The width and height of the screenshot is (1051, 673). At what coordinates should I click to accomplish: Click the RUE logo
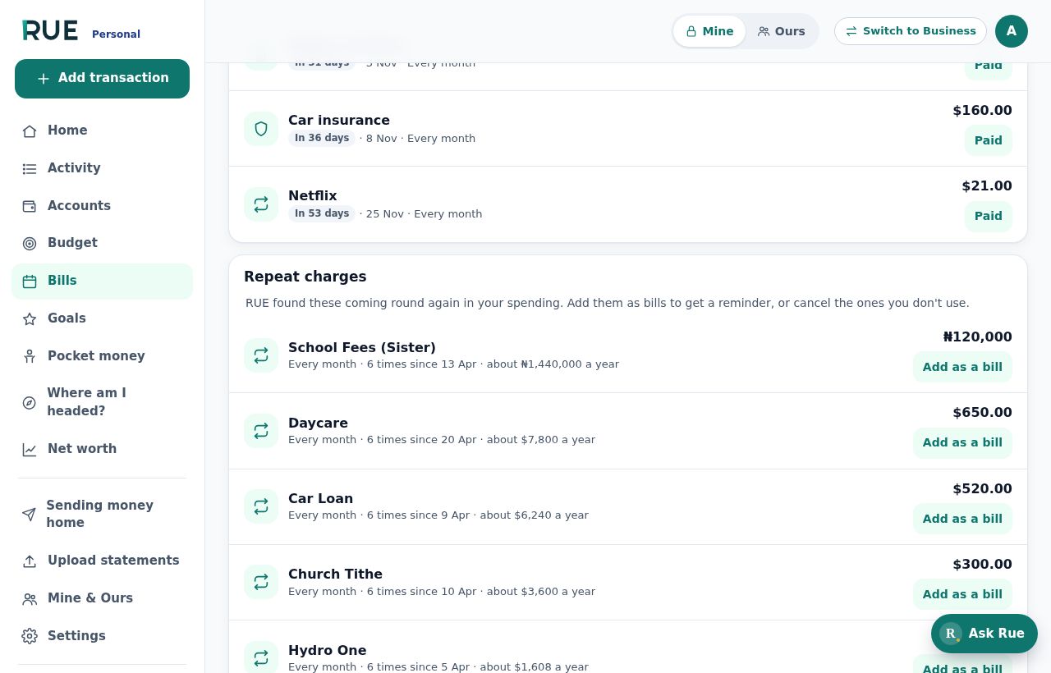50,31
